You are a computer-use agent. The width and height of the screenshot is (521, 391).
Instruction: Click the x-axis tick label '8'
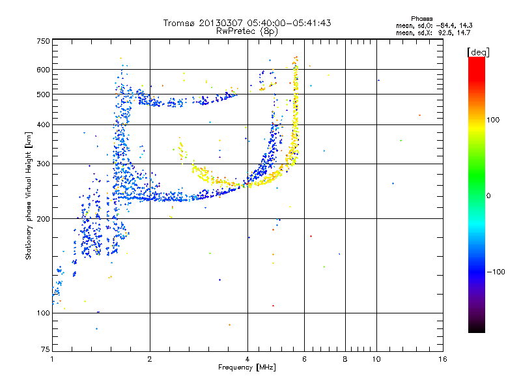click(x=345, y=359)
